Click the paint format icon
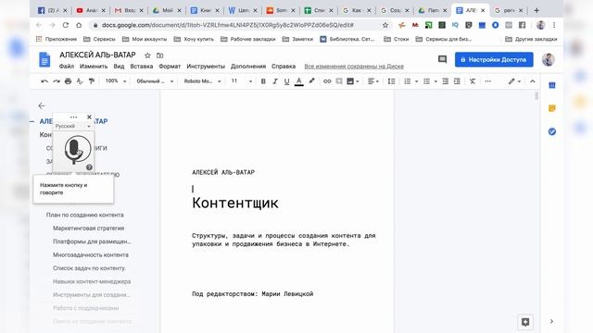 [x=92, y=81]
